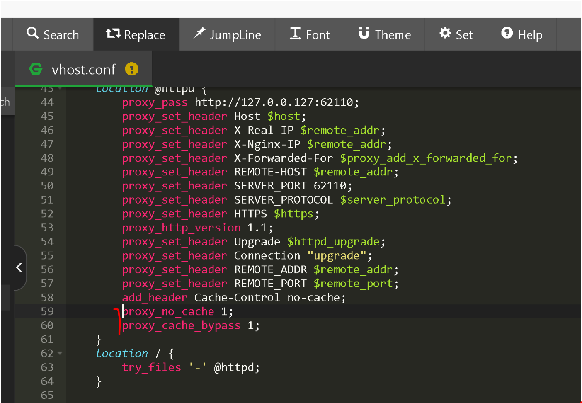The width and height of the screenshot is (582, 403).
Task: Click the Theme magnet icon
Action: 364,33
